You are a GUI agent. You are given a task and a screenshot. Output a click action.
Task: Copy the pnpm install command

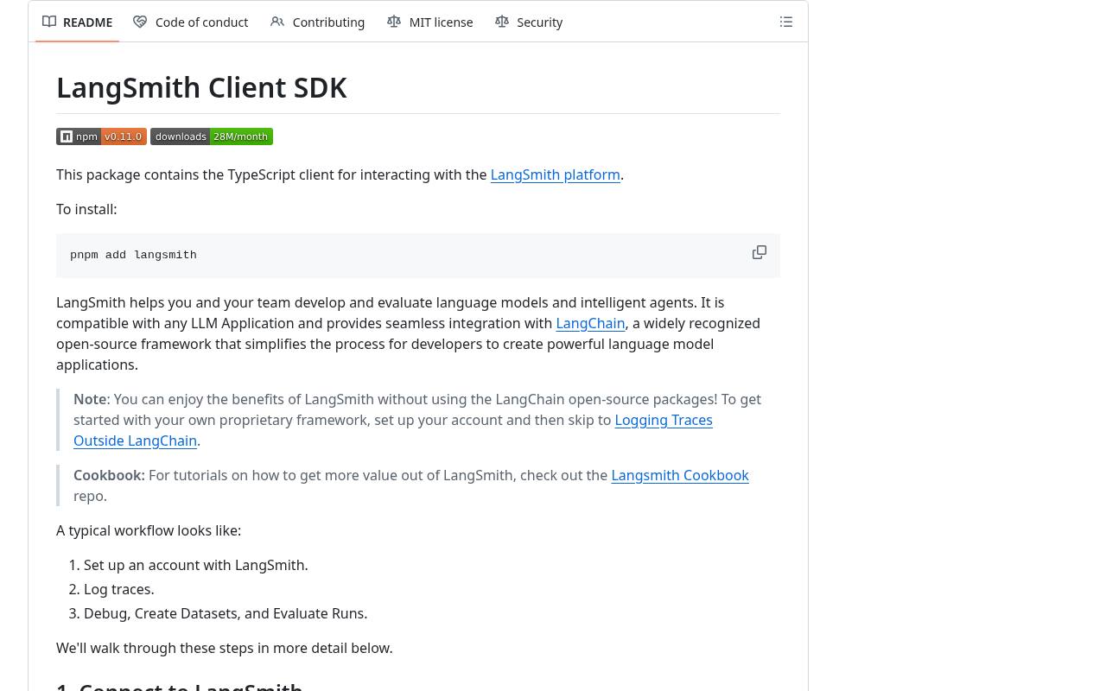(x=760, y=252)
